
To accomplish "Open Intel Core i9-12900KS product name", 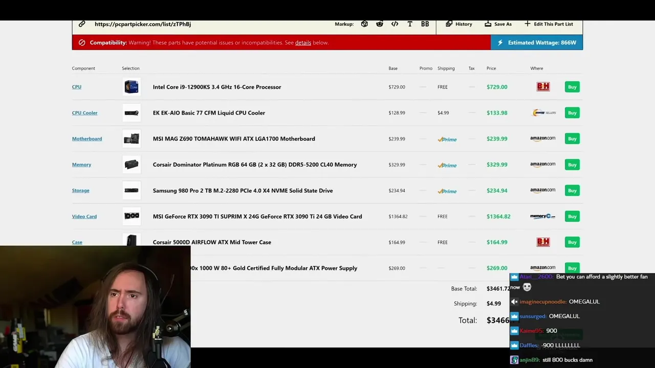I will [x=217, y=87].
